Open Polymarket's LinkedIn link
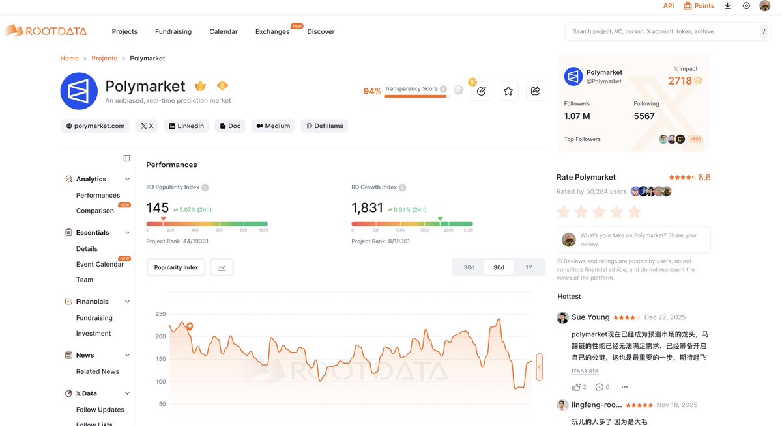Viewport: 782px width, 426px height. click(186, 126)
